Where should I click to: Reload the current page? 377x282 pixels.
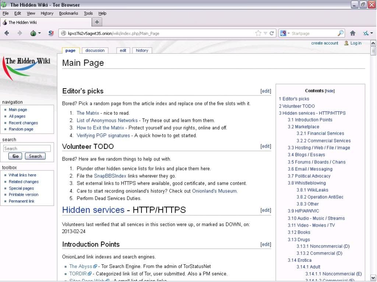(x=272, y=33)
